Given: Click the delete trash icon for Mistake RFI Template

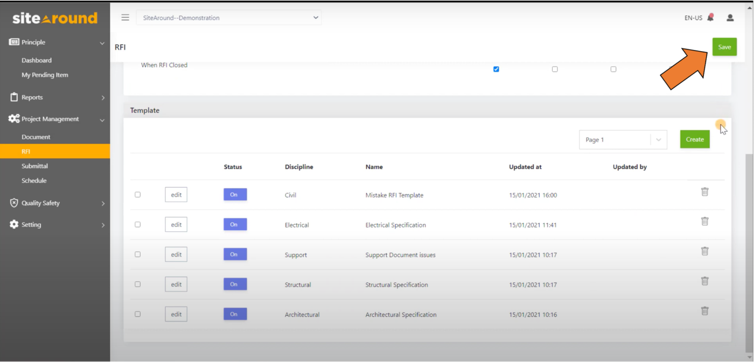Looking at the screenshot, I should 704,191.
